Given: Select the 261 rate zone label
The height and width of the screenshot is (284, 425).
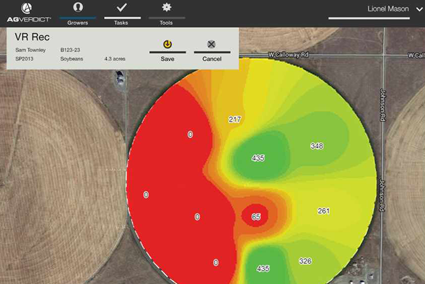Looking at the screenshot, I should tap(324, 211).
